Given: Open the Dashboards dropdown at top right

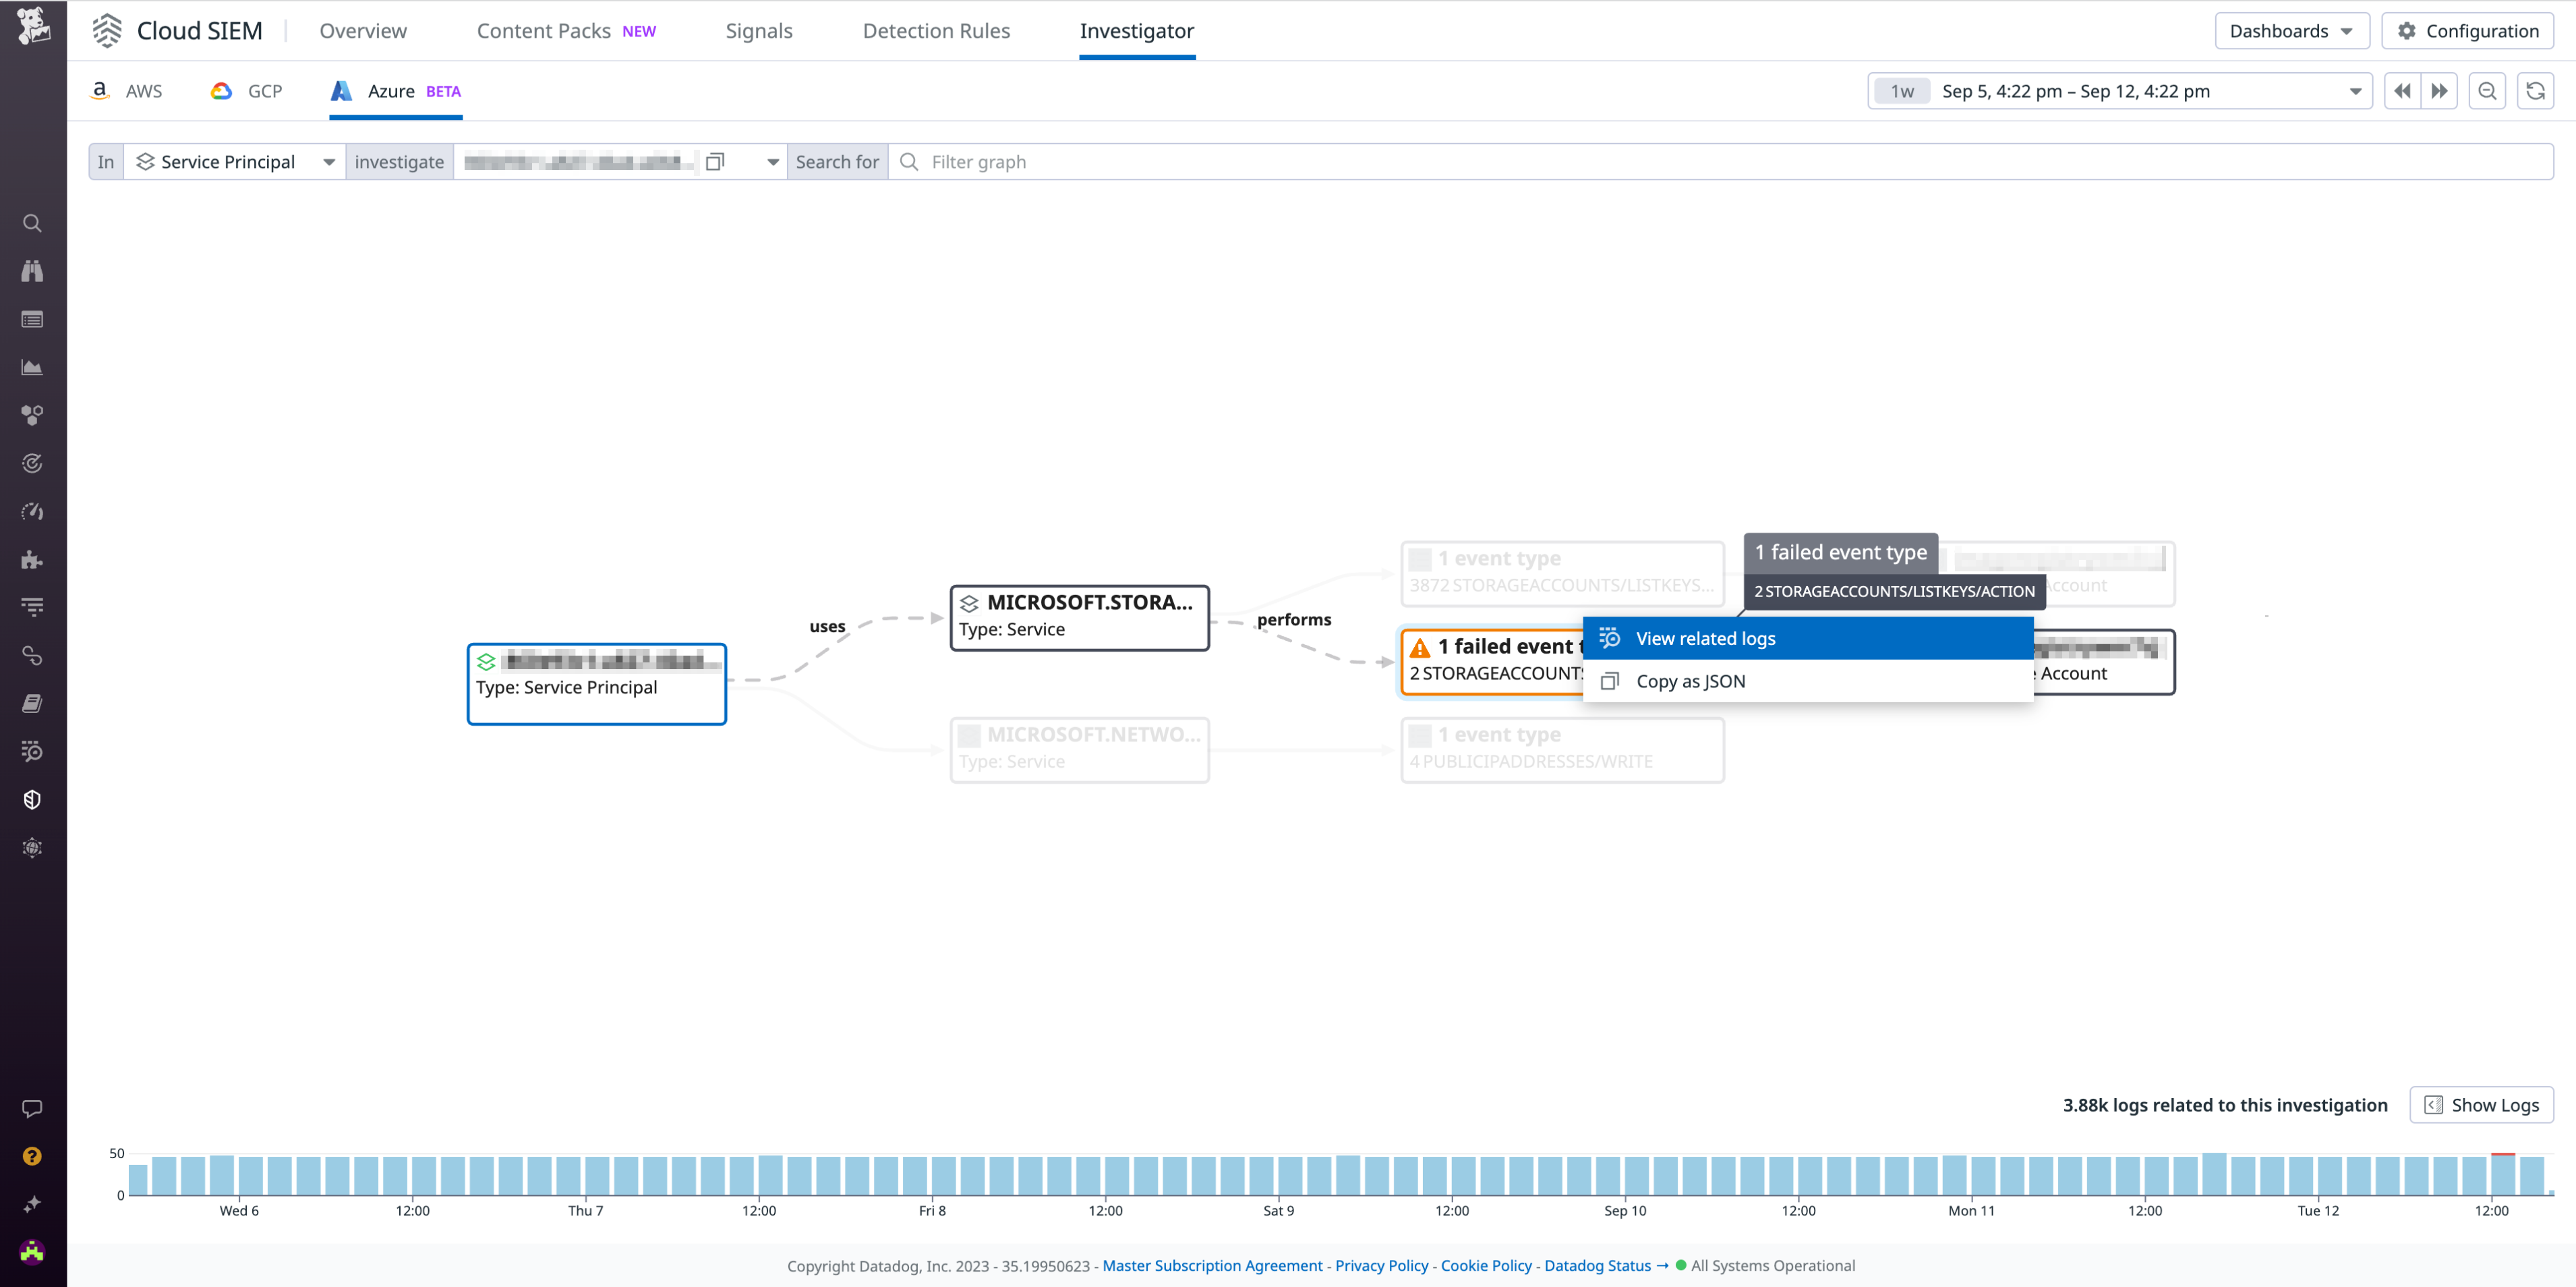Looking at the screenshot, I should [2292, 30].
